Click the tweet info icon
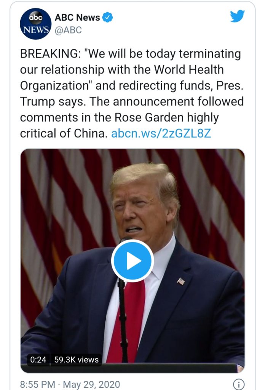The image size is (265, 390). (x=238, y=384)
